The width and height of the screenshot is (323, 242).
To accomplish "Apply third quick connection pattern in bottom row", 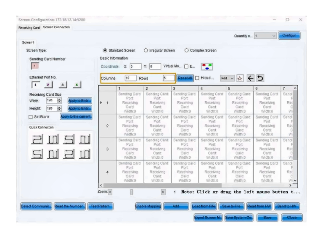I will tap(69, 154).
